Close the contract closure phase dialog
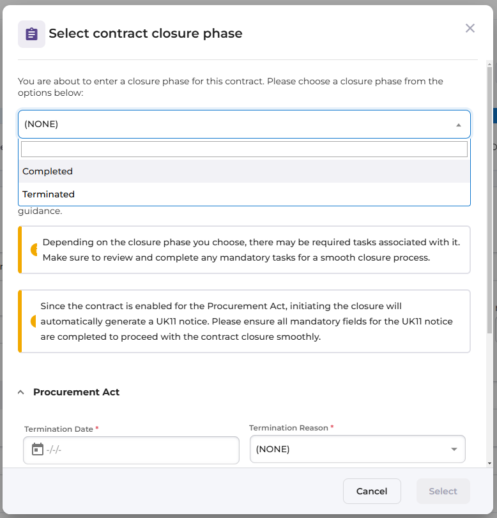 470,28
